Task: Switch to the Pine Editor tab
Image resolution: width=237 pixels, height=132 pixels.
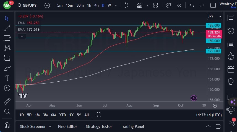Action: (x=67, y=126)
